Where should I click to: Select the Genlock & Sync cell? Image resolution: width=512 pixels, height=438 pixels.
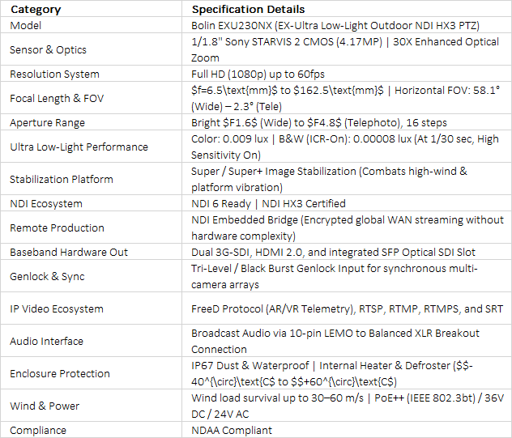coord(91,276)
